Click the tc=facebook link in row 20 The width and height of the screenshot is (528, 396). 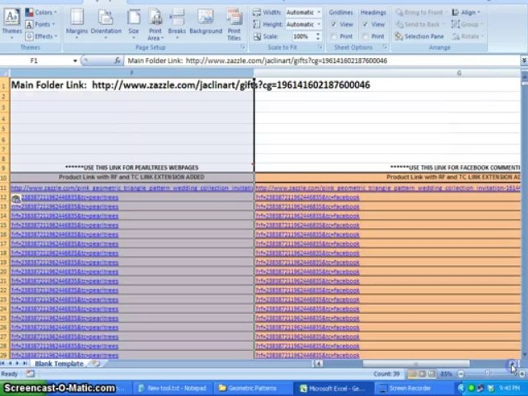pos(307,272)
